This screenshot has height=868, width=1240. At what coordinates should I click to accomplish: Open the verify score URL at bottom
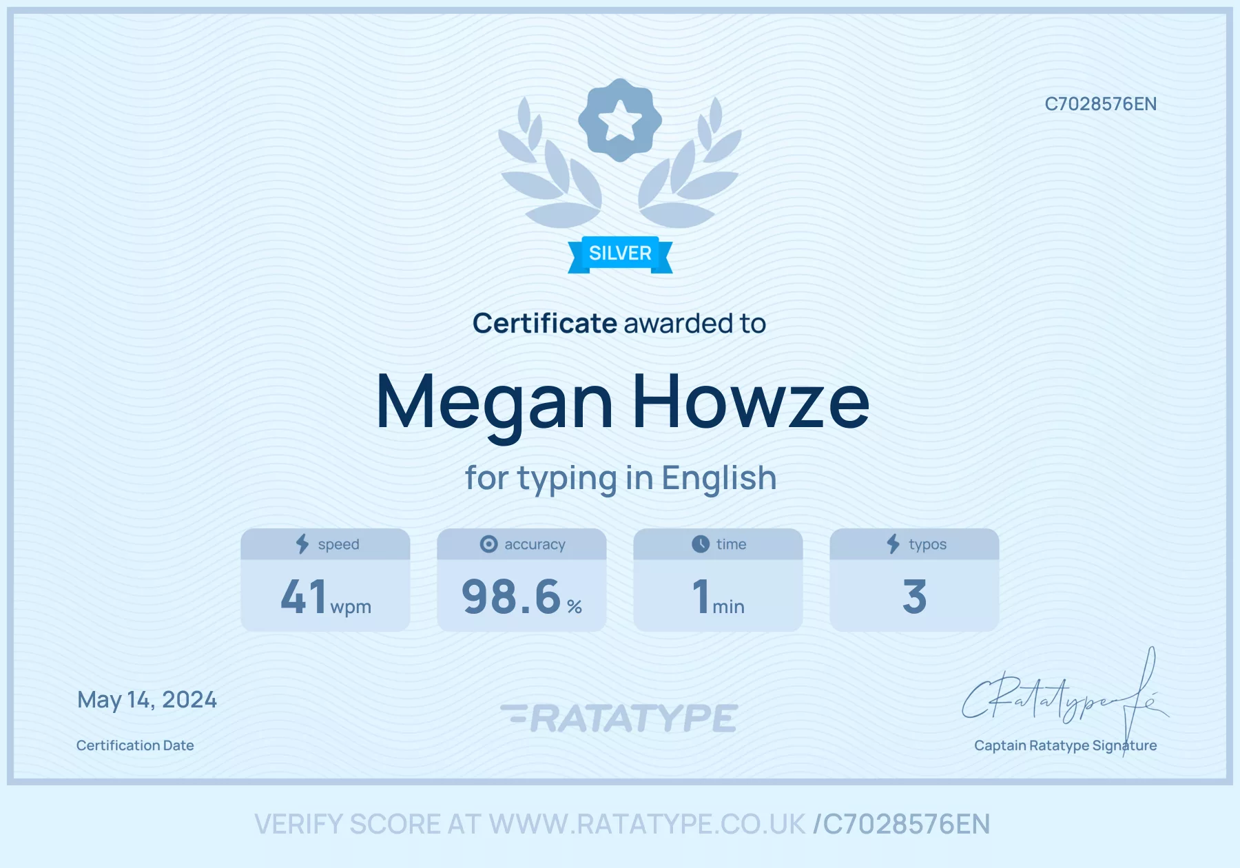(x=622, y=824)
